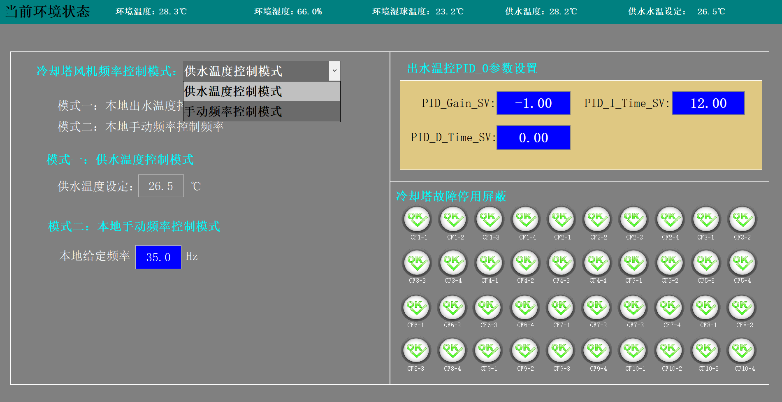Click the CF10-4 OK indicator

click(742, 351)
